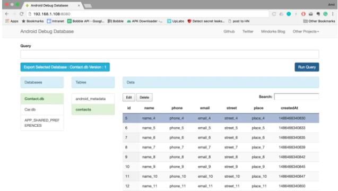Open the UpLabs bookmark

pyautogui.click(x=176, y=21)
